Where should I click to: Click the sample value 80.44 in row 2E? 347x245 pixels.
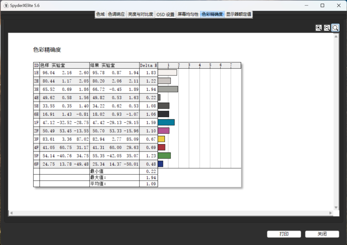49,81
